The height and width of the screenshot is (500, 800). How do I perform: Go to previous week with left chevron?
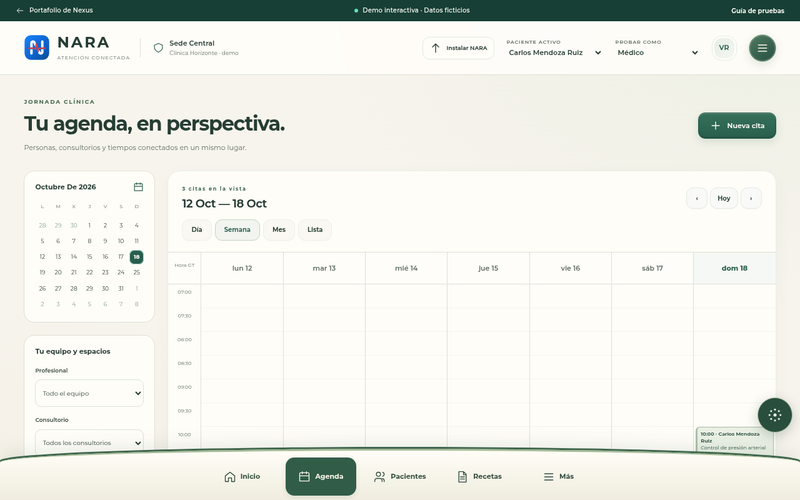697,198
